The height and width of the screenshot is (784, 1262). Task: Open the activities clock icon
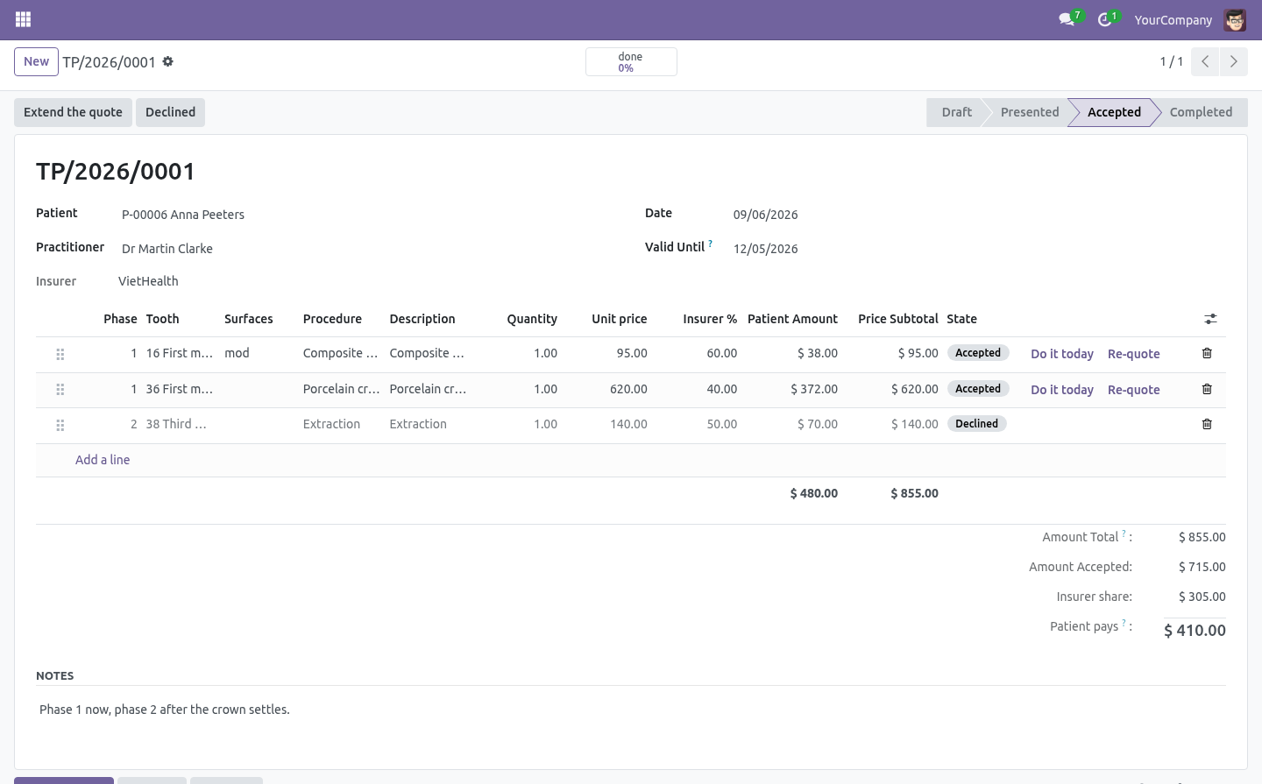1105,19
